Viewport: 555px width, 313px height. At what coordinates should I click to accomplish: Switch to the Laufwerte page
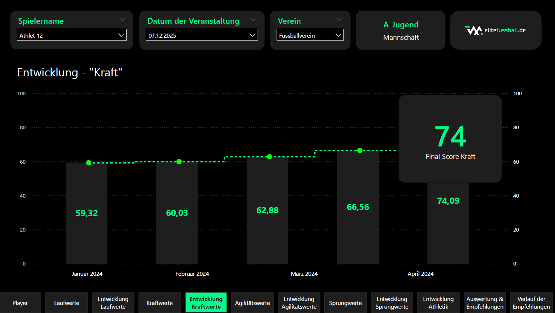pos(66,303)
